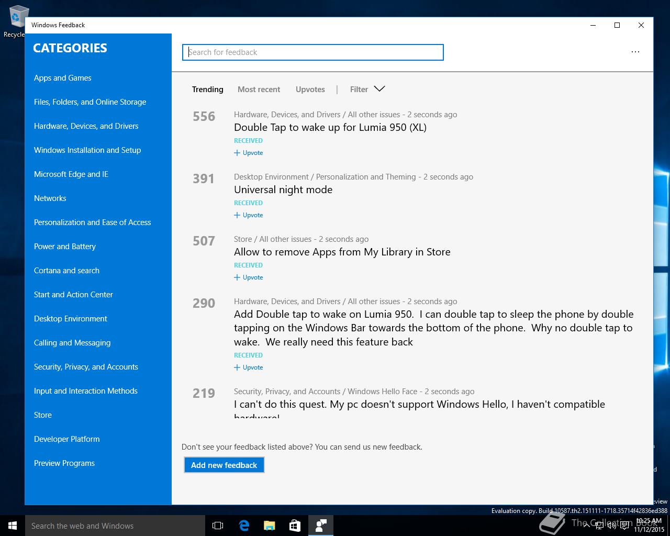
Task: Open the Action Center notifications icon
Action: coord(624,526)
